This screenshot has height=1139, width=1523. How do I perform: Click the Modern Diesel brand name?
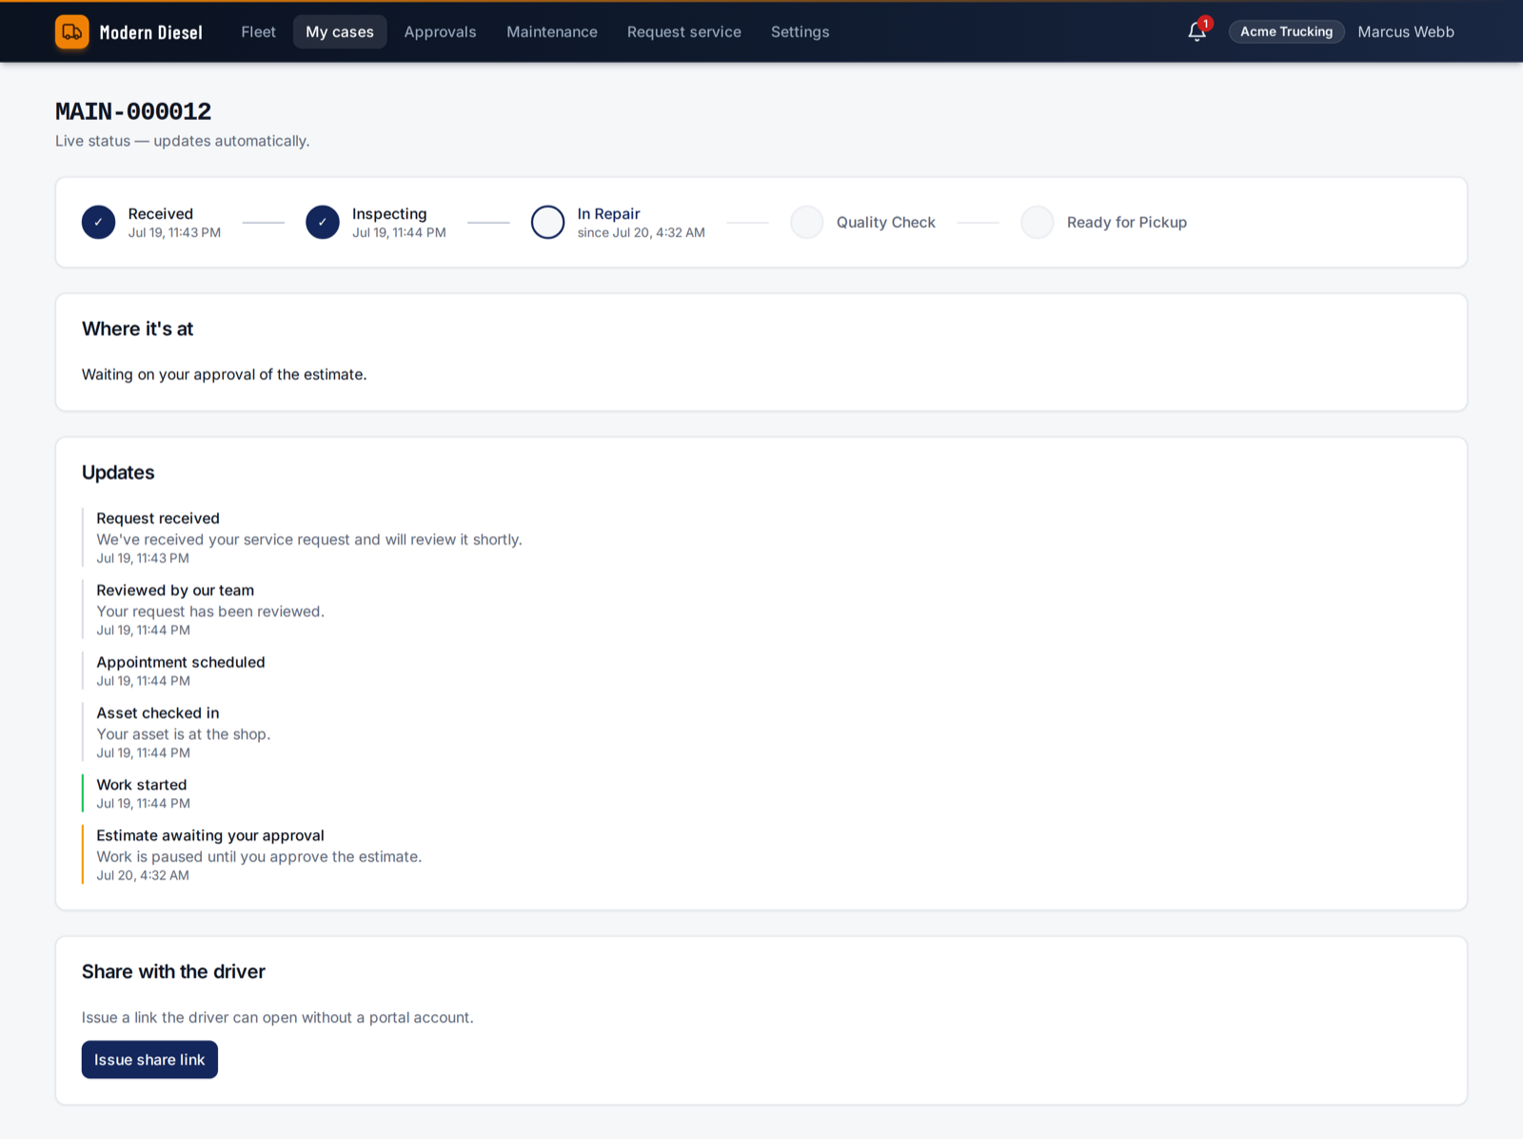tap(151, 32)
